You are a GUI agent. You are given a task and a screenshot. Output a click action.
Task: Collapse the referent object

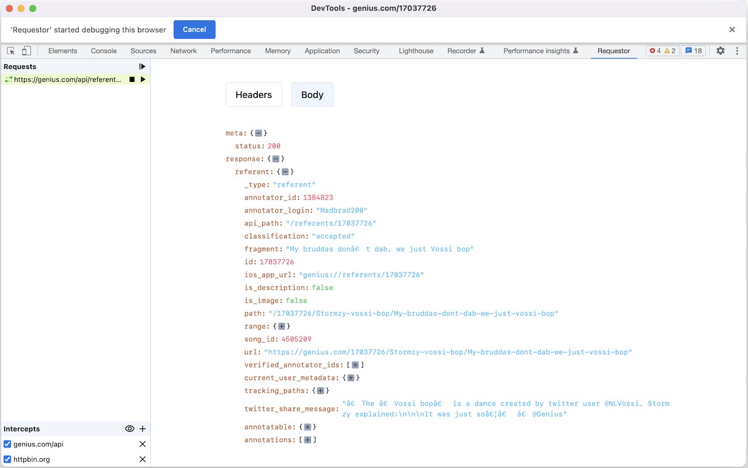coord(285,172)
